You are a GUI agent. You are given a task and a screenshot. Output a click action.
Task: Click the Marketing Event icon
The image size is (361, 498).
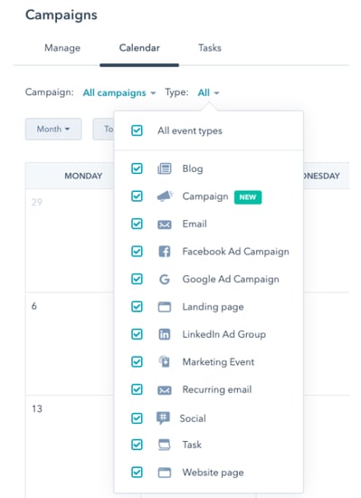[165, 362]
